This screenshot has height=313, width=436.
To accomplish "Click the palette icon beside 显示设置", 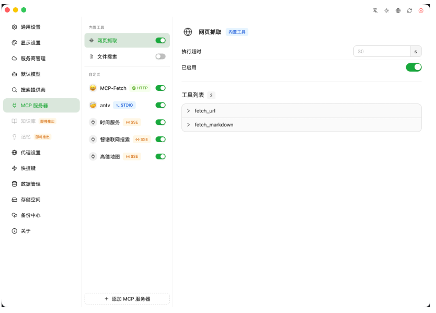I will (15, 42).
